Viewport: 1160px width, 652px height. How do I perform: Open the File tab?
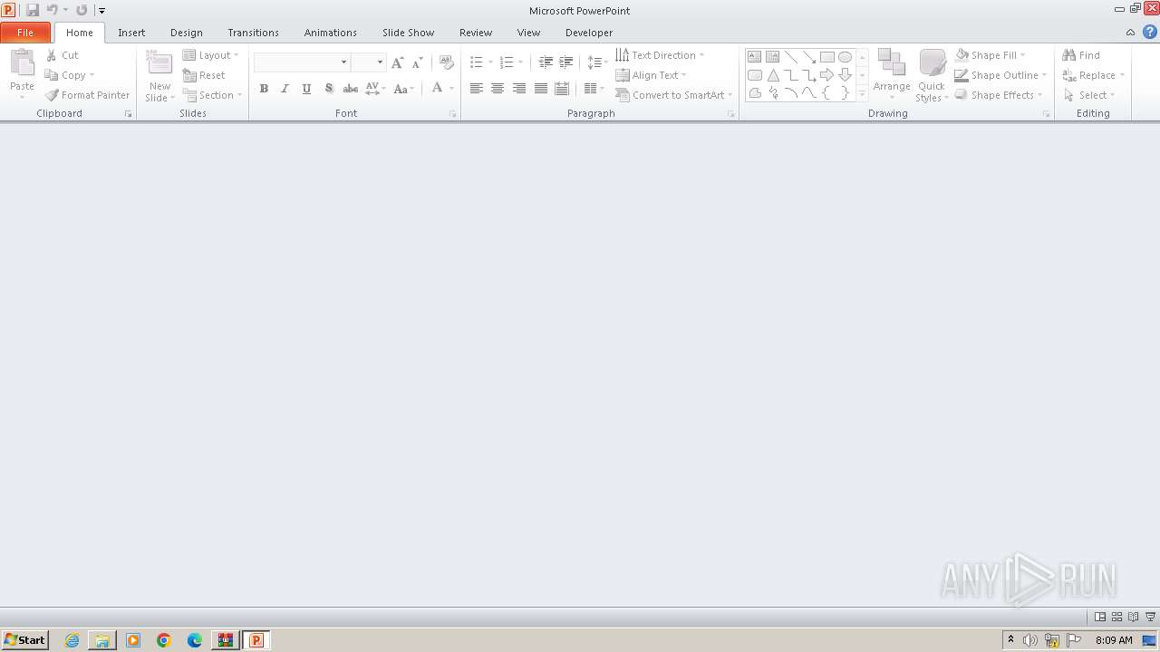[25, 33]
